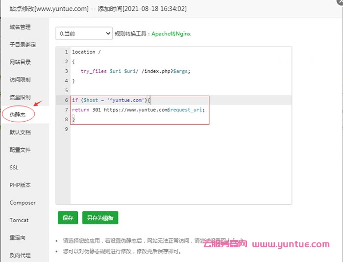Open the 反向代理 tab
The height and width of the screenshot is (262, 343).
point(20,255)
